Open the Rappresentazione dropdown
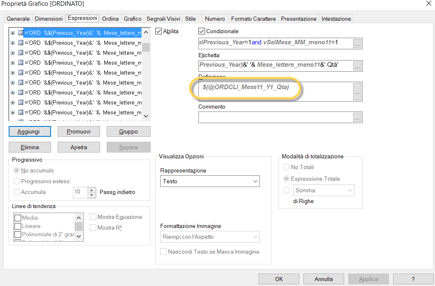 tap(210, 181)
